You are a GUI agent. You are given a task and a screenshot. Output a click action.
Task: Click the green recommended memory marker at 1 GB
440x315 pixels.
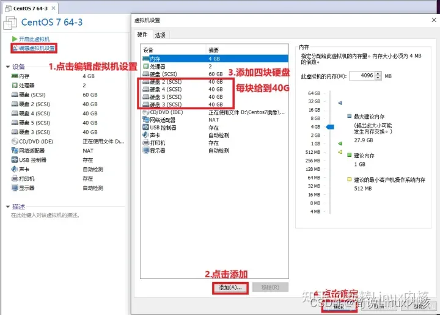(x=340, y=143)
